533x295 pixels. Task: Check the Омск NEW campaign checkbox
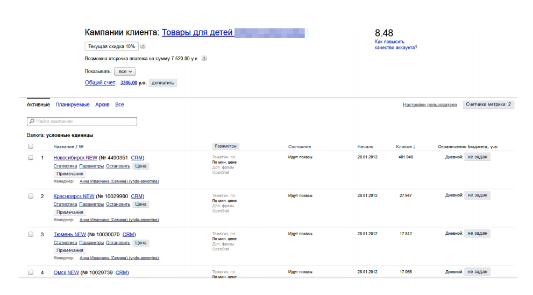[x=31, y=272]
